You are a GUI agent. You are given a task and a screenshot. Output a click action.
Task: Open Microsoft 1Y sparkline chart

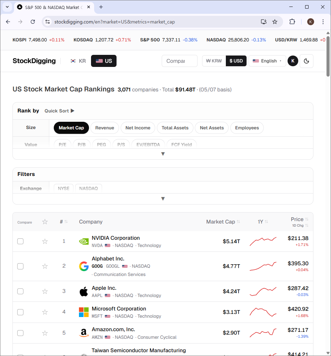(263, 312)
